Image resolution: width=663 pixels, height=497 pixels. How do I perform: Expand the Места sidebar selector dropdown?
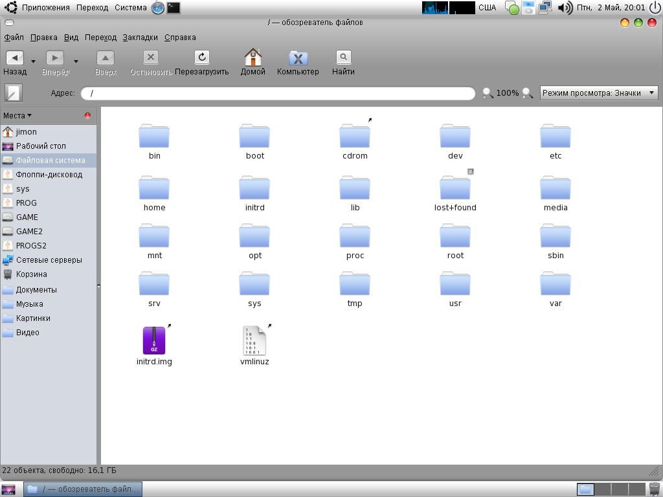coord(17,116)
